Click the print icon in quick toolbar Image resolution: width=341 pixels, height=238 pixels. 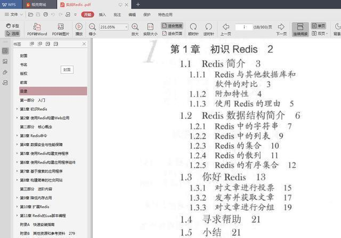coord(45,14)
